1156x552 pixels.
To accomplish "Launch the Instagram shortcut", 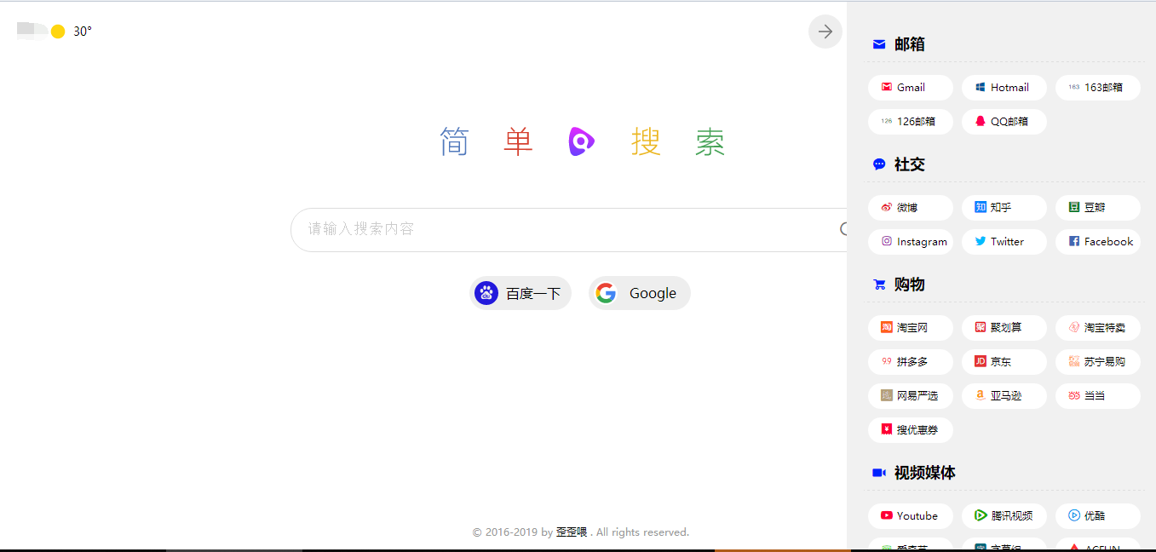I will (911, 242).
